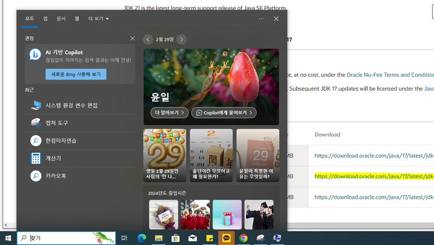Open the gift box graduation thumbnail
This screenshot has height=245, width=434.
(x=227, y=215)
